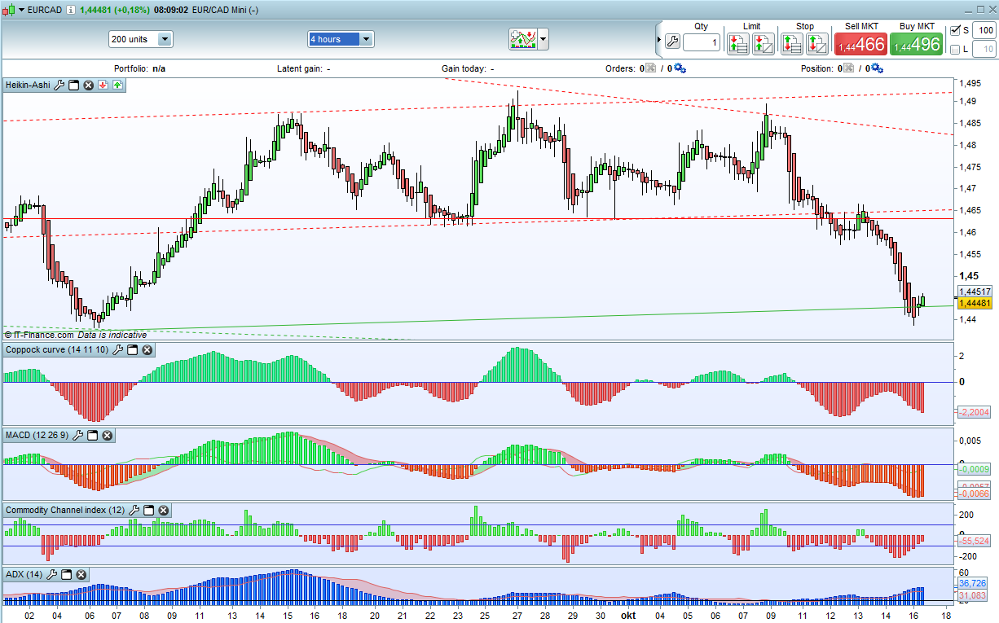This screenshot has width=999, height=623.
Task: Open Heikin-Ashi settings wrench
Action: click(x=59, y=85)
